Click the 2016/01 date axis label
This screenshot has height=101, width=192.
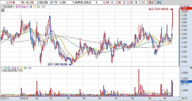(x=24, y=98)
